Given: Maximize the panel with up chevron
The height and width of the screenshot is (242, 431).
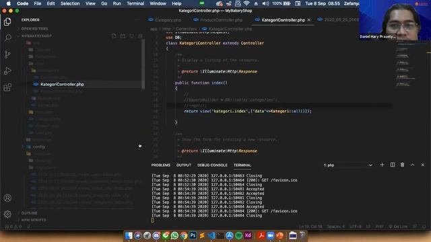Looking at the screenshot, I should (x=413, y=165).
